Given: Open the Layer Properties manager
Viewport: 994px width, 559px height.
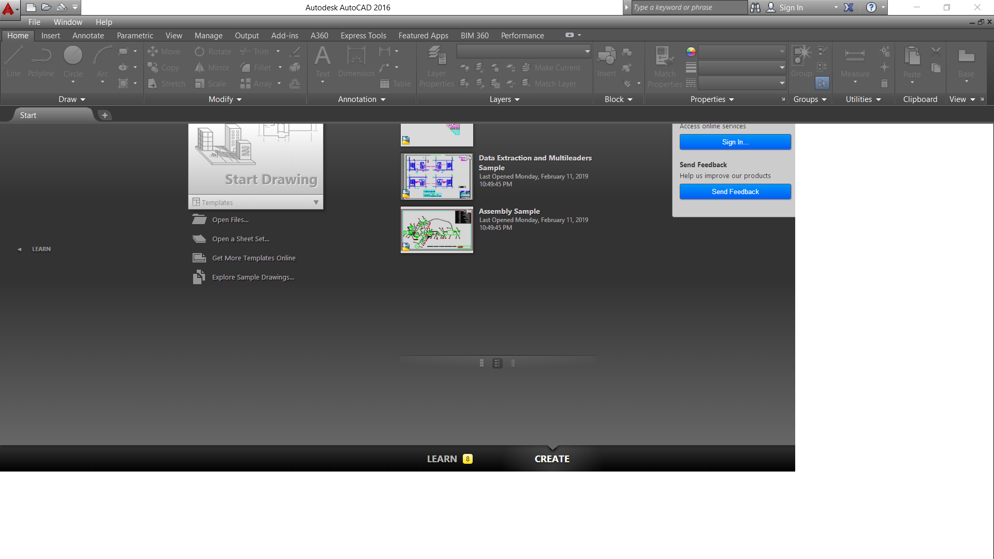Looking at the screenshot, I should (x=436, y=61).
